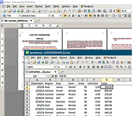Click the New document icon in Writer toolbar
Viewport: 133px width, 116px height.
pos(4,11)
